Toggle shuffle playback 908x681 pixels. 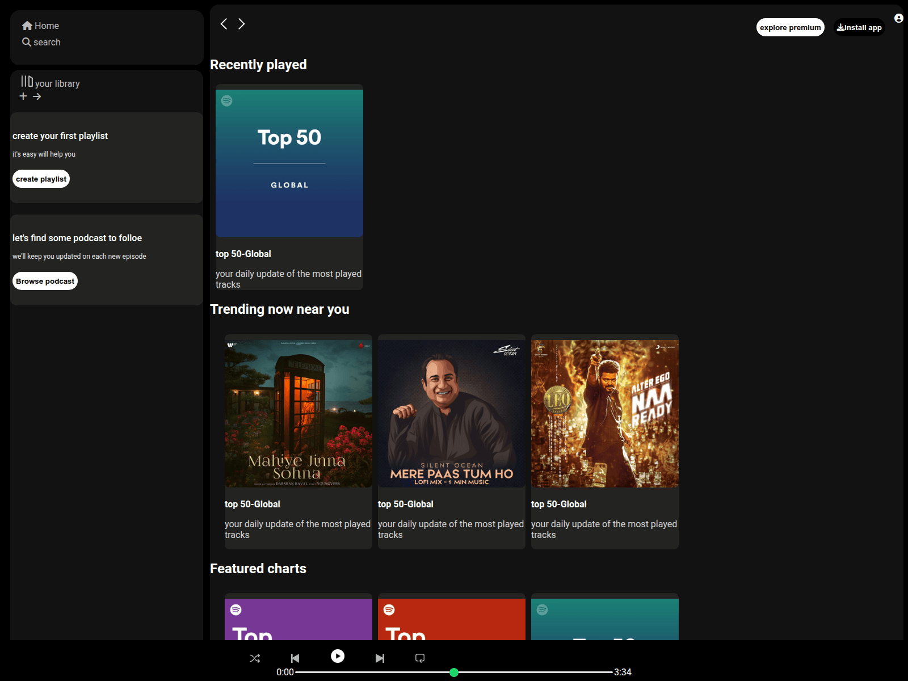pyautogui.click(x=255, y=658)
